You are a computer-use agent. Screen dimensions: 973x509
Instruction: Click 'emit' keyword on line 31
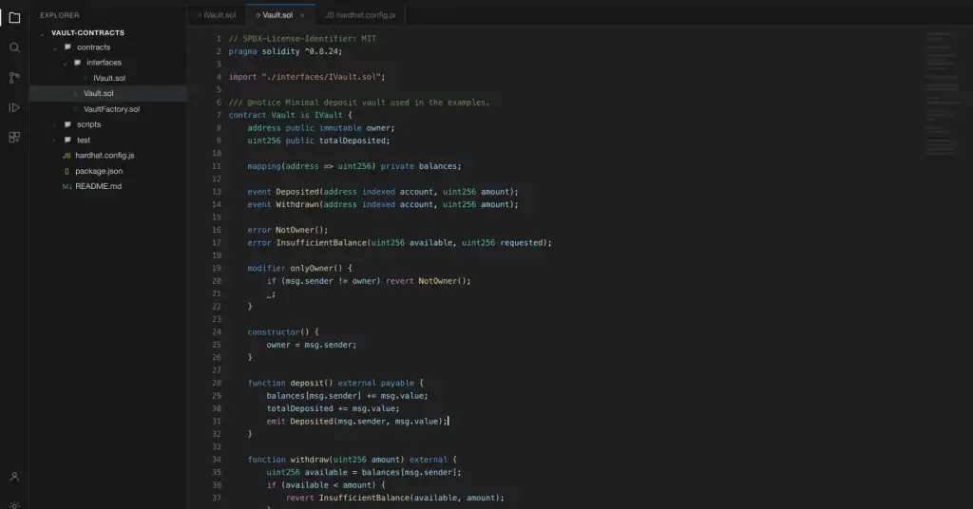coord(277,422)
